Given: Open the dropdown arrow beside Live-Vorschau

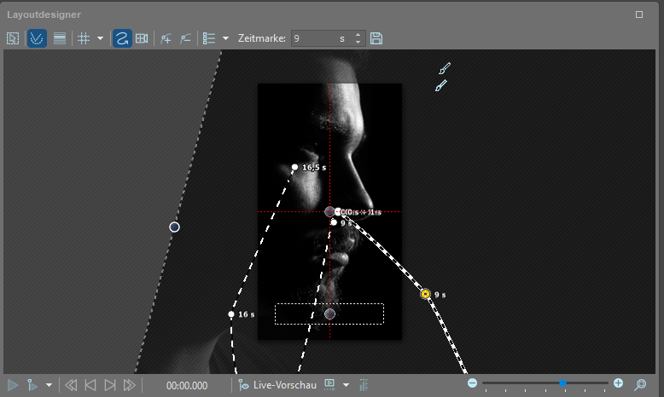Looking at the screenshot, I should (x=346, y=385).
